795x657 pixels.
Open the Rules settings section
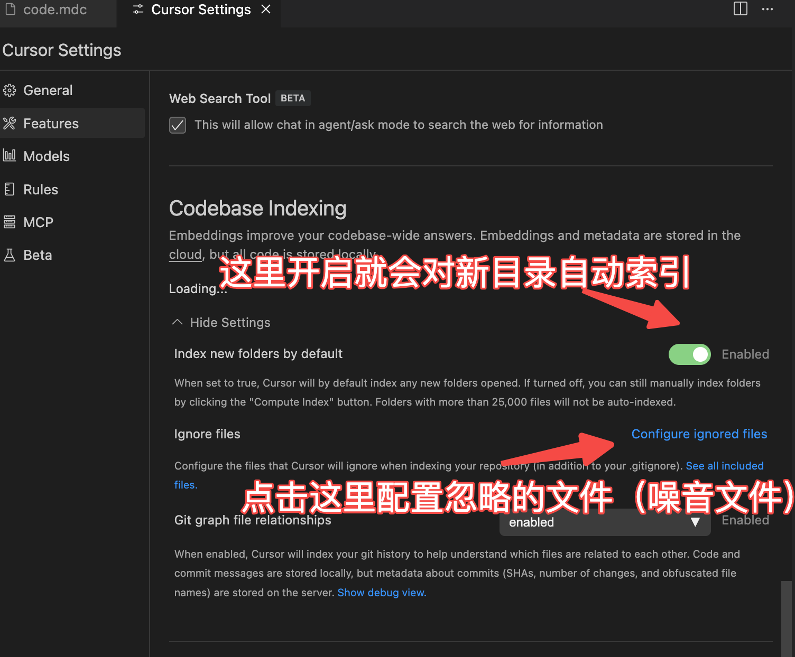[x=73, y=189]
